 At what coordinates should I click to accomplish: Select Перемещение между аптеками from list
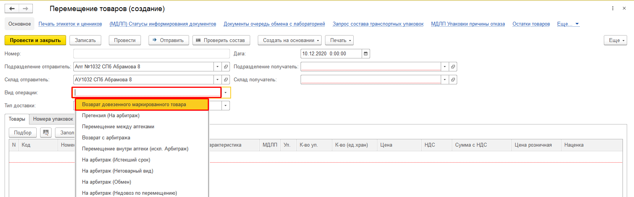pos(118,127)
